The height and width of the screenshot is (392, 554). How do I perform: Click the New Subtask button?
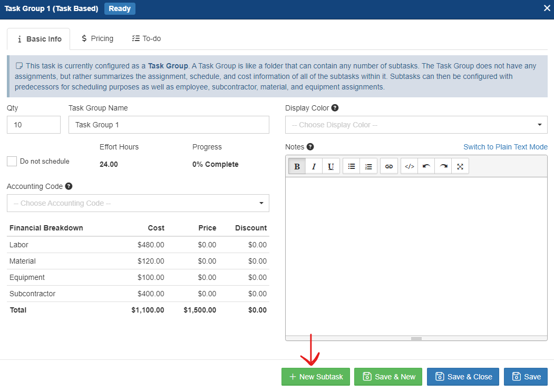[315, 377]
